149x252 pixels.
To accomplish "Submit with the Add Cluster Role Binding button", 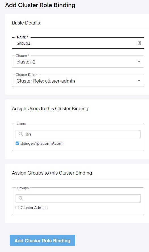I will (x=42, y=240).
